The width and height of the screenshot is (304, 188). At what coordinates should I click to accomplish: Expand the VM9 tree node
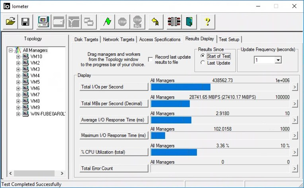pyautogui.click(x=18, y=108)
